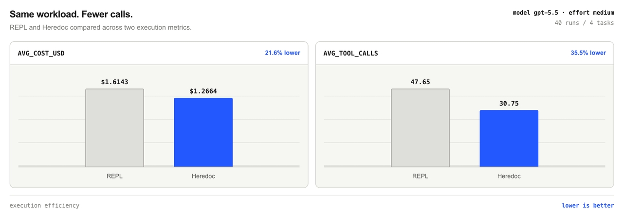Click the gray REPL bar in AVG_TOOL_CALLS chart
Screen dimensions: 623x214
click(421, 128)
